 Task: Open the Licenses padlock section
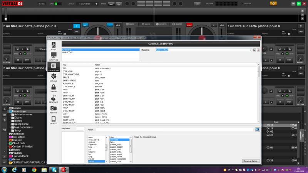coord(54,89)
